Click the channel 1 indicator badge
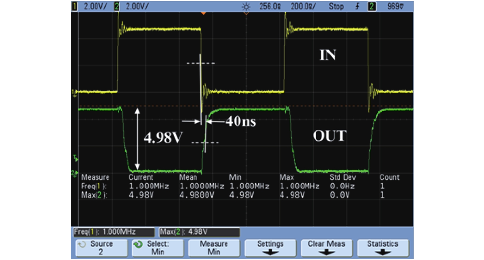The height and width of the screenshot is (260, 484). click(x=74, y=6)
